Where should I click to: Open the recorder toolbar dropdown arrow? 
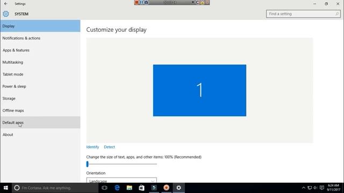(193, 2)
